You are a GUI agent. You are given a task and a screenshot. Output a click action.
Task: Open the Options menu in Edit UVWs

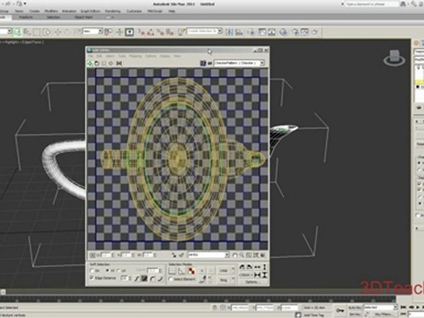point(151,56)
